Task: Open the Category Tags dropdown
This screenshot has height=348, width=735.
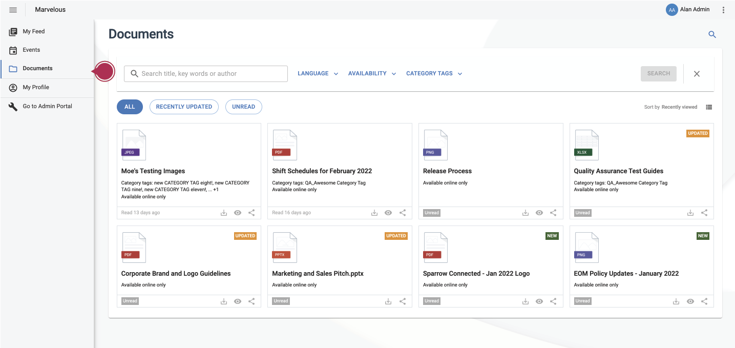Action: (434, 74)
